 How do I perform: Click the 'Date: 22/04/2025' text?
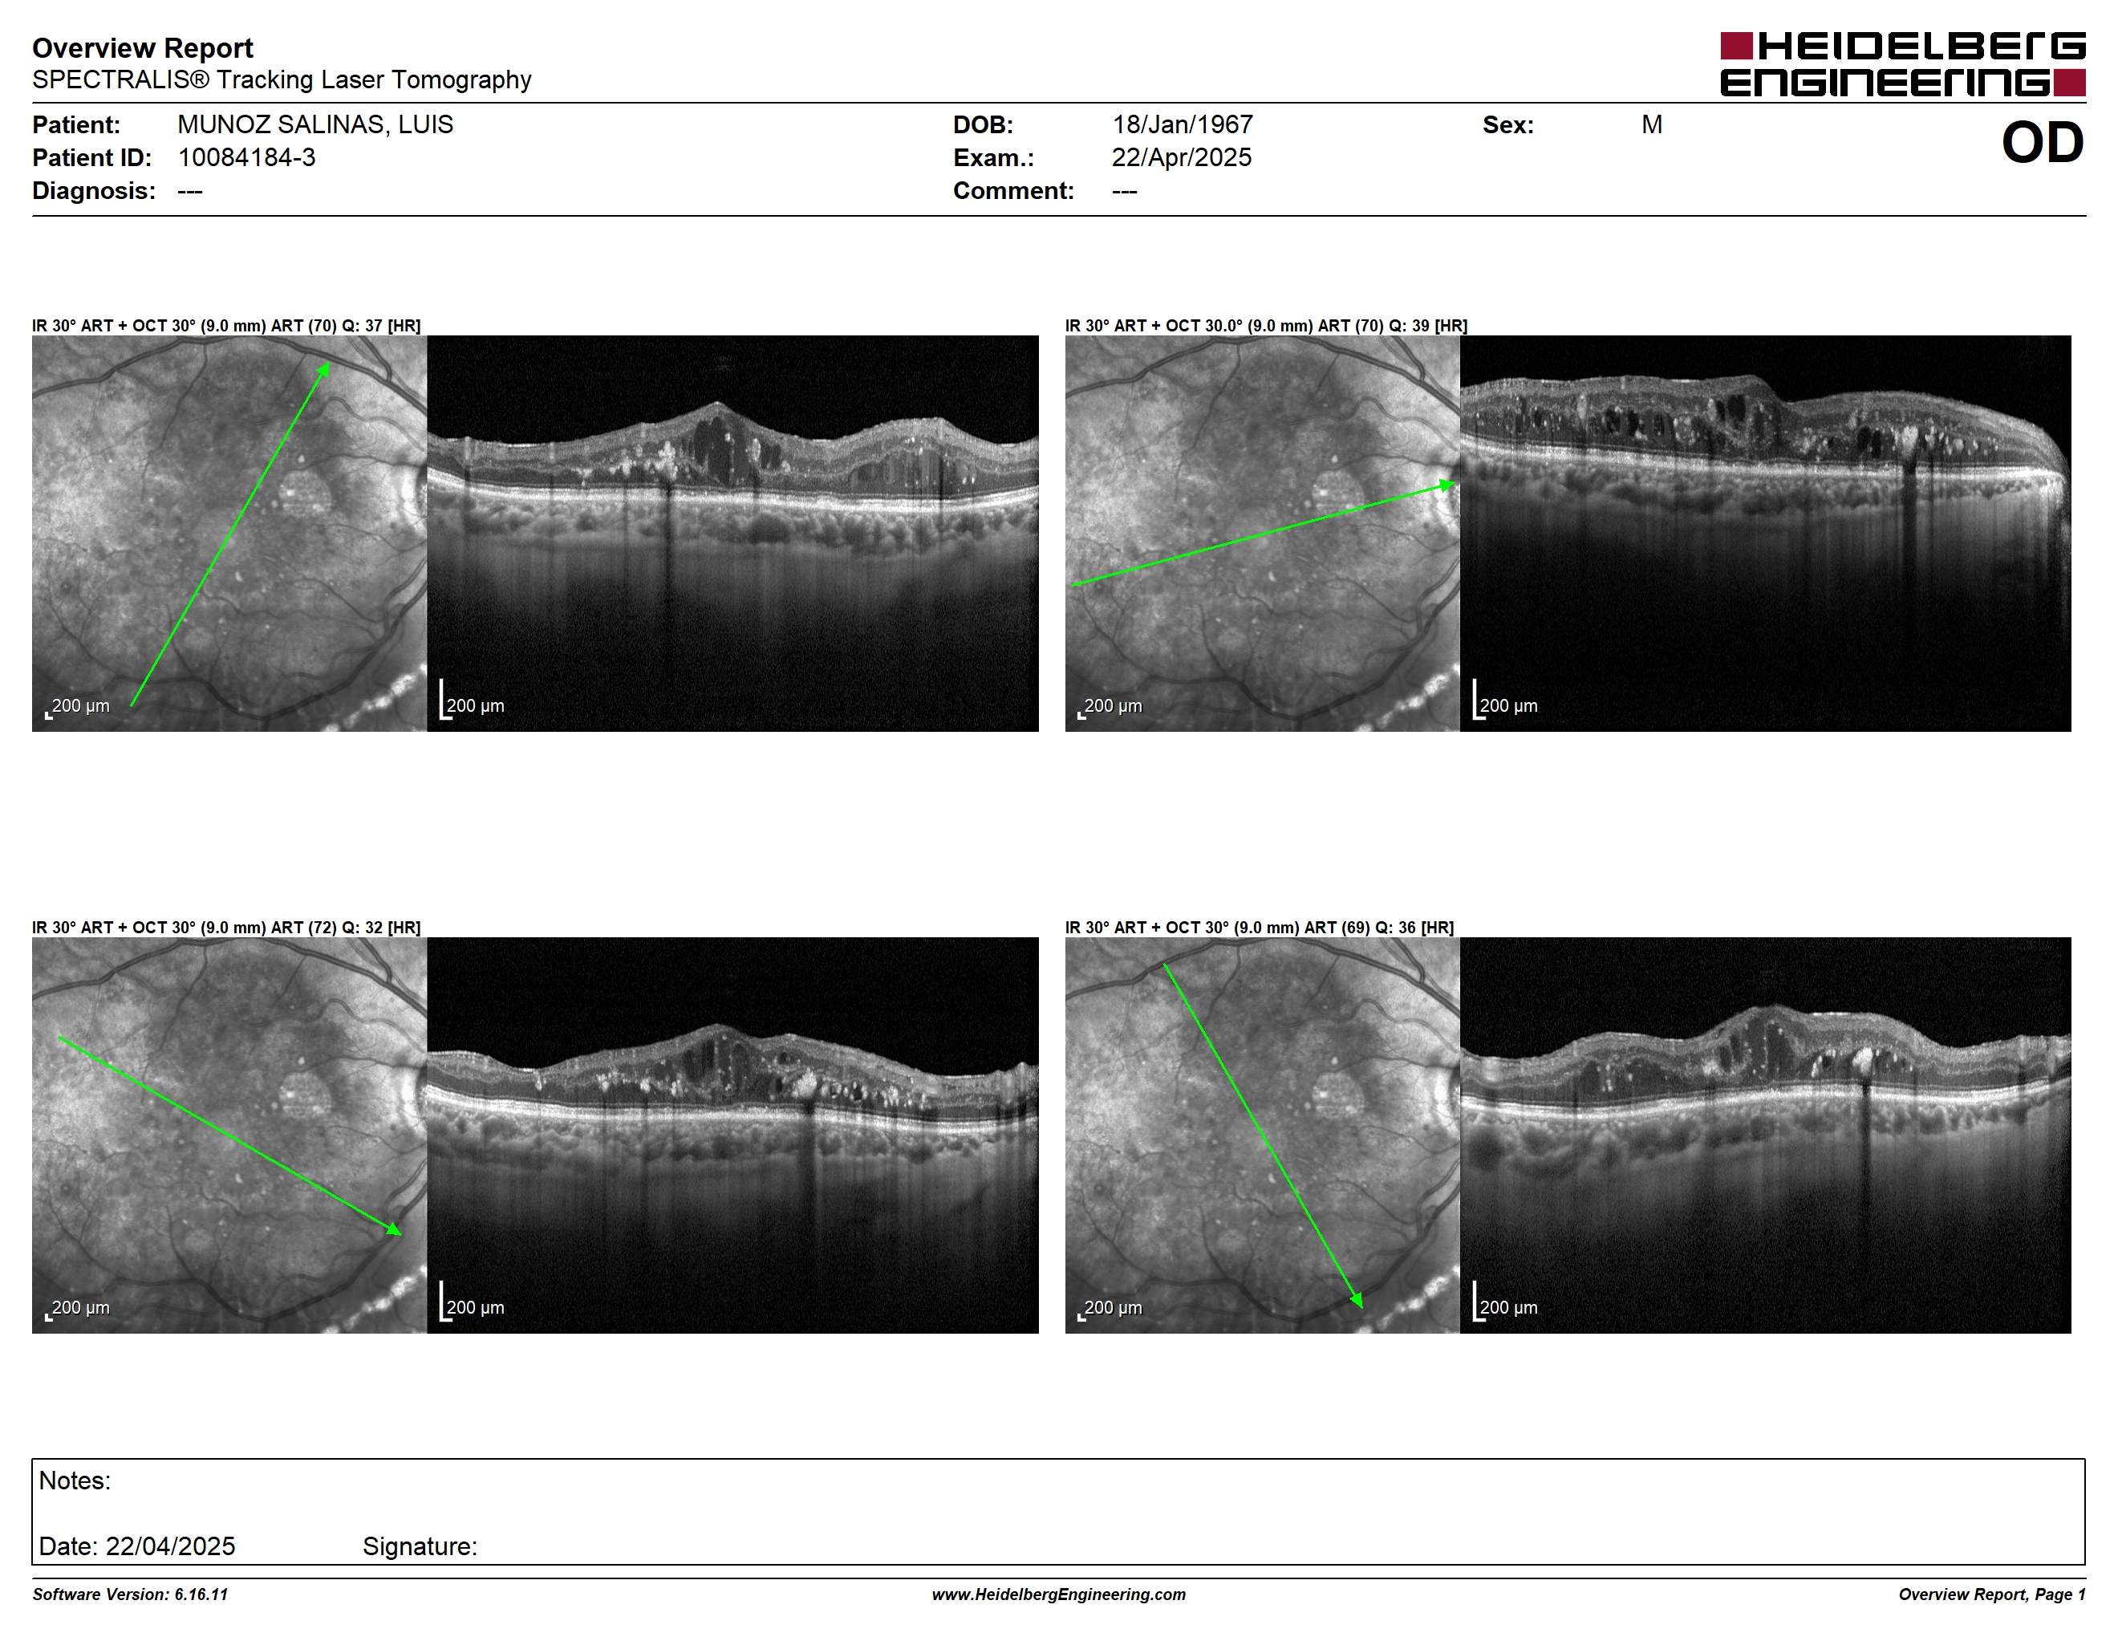click(136, 1546)
